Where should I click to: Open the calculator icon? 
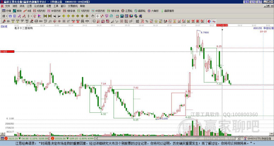[122, 16]
